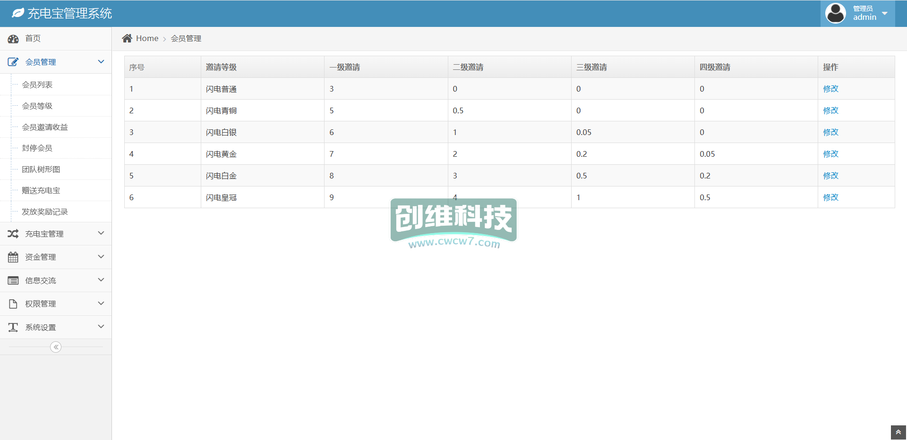Expand the 充电宝管理 menu chevron
This screenshot has width=907, height=440.
pyautogui.click(x=101, y=233)
